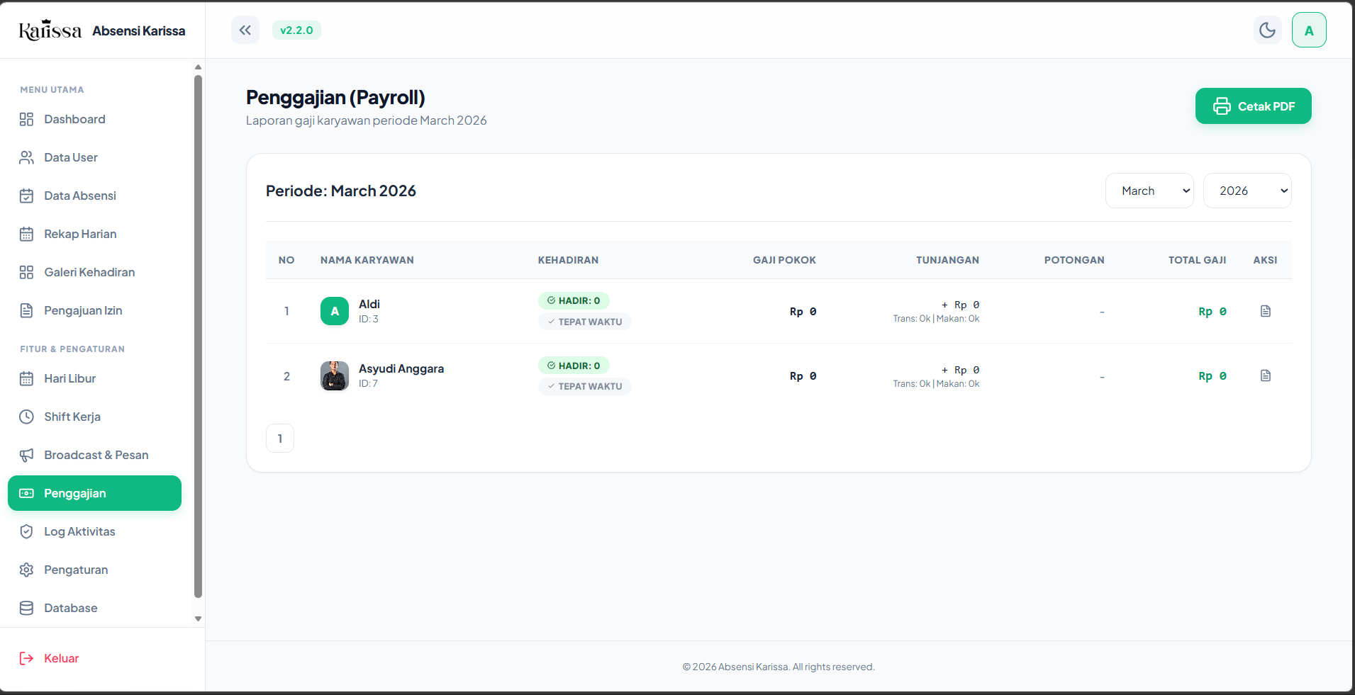
Task: Click the Hari Libur calendar icon
Action: point(26,378)
